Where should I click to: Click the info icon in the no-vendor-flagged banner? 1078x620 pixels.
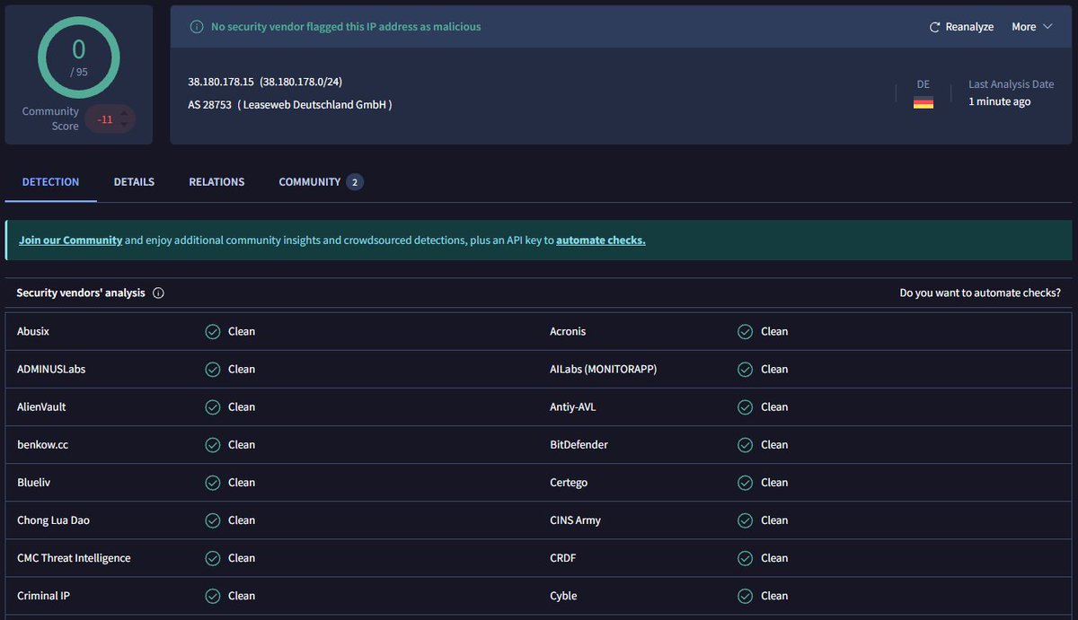click(197, 27)
